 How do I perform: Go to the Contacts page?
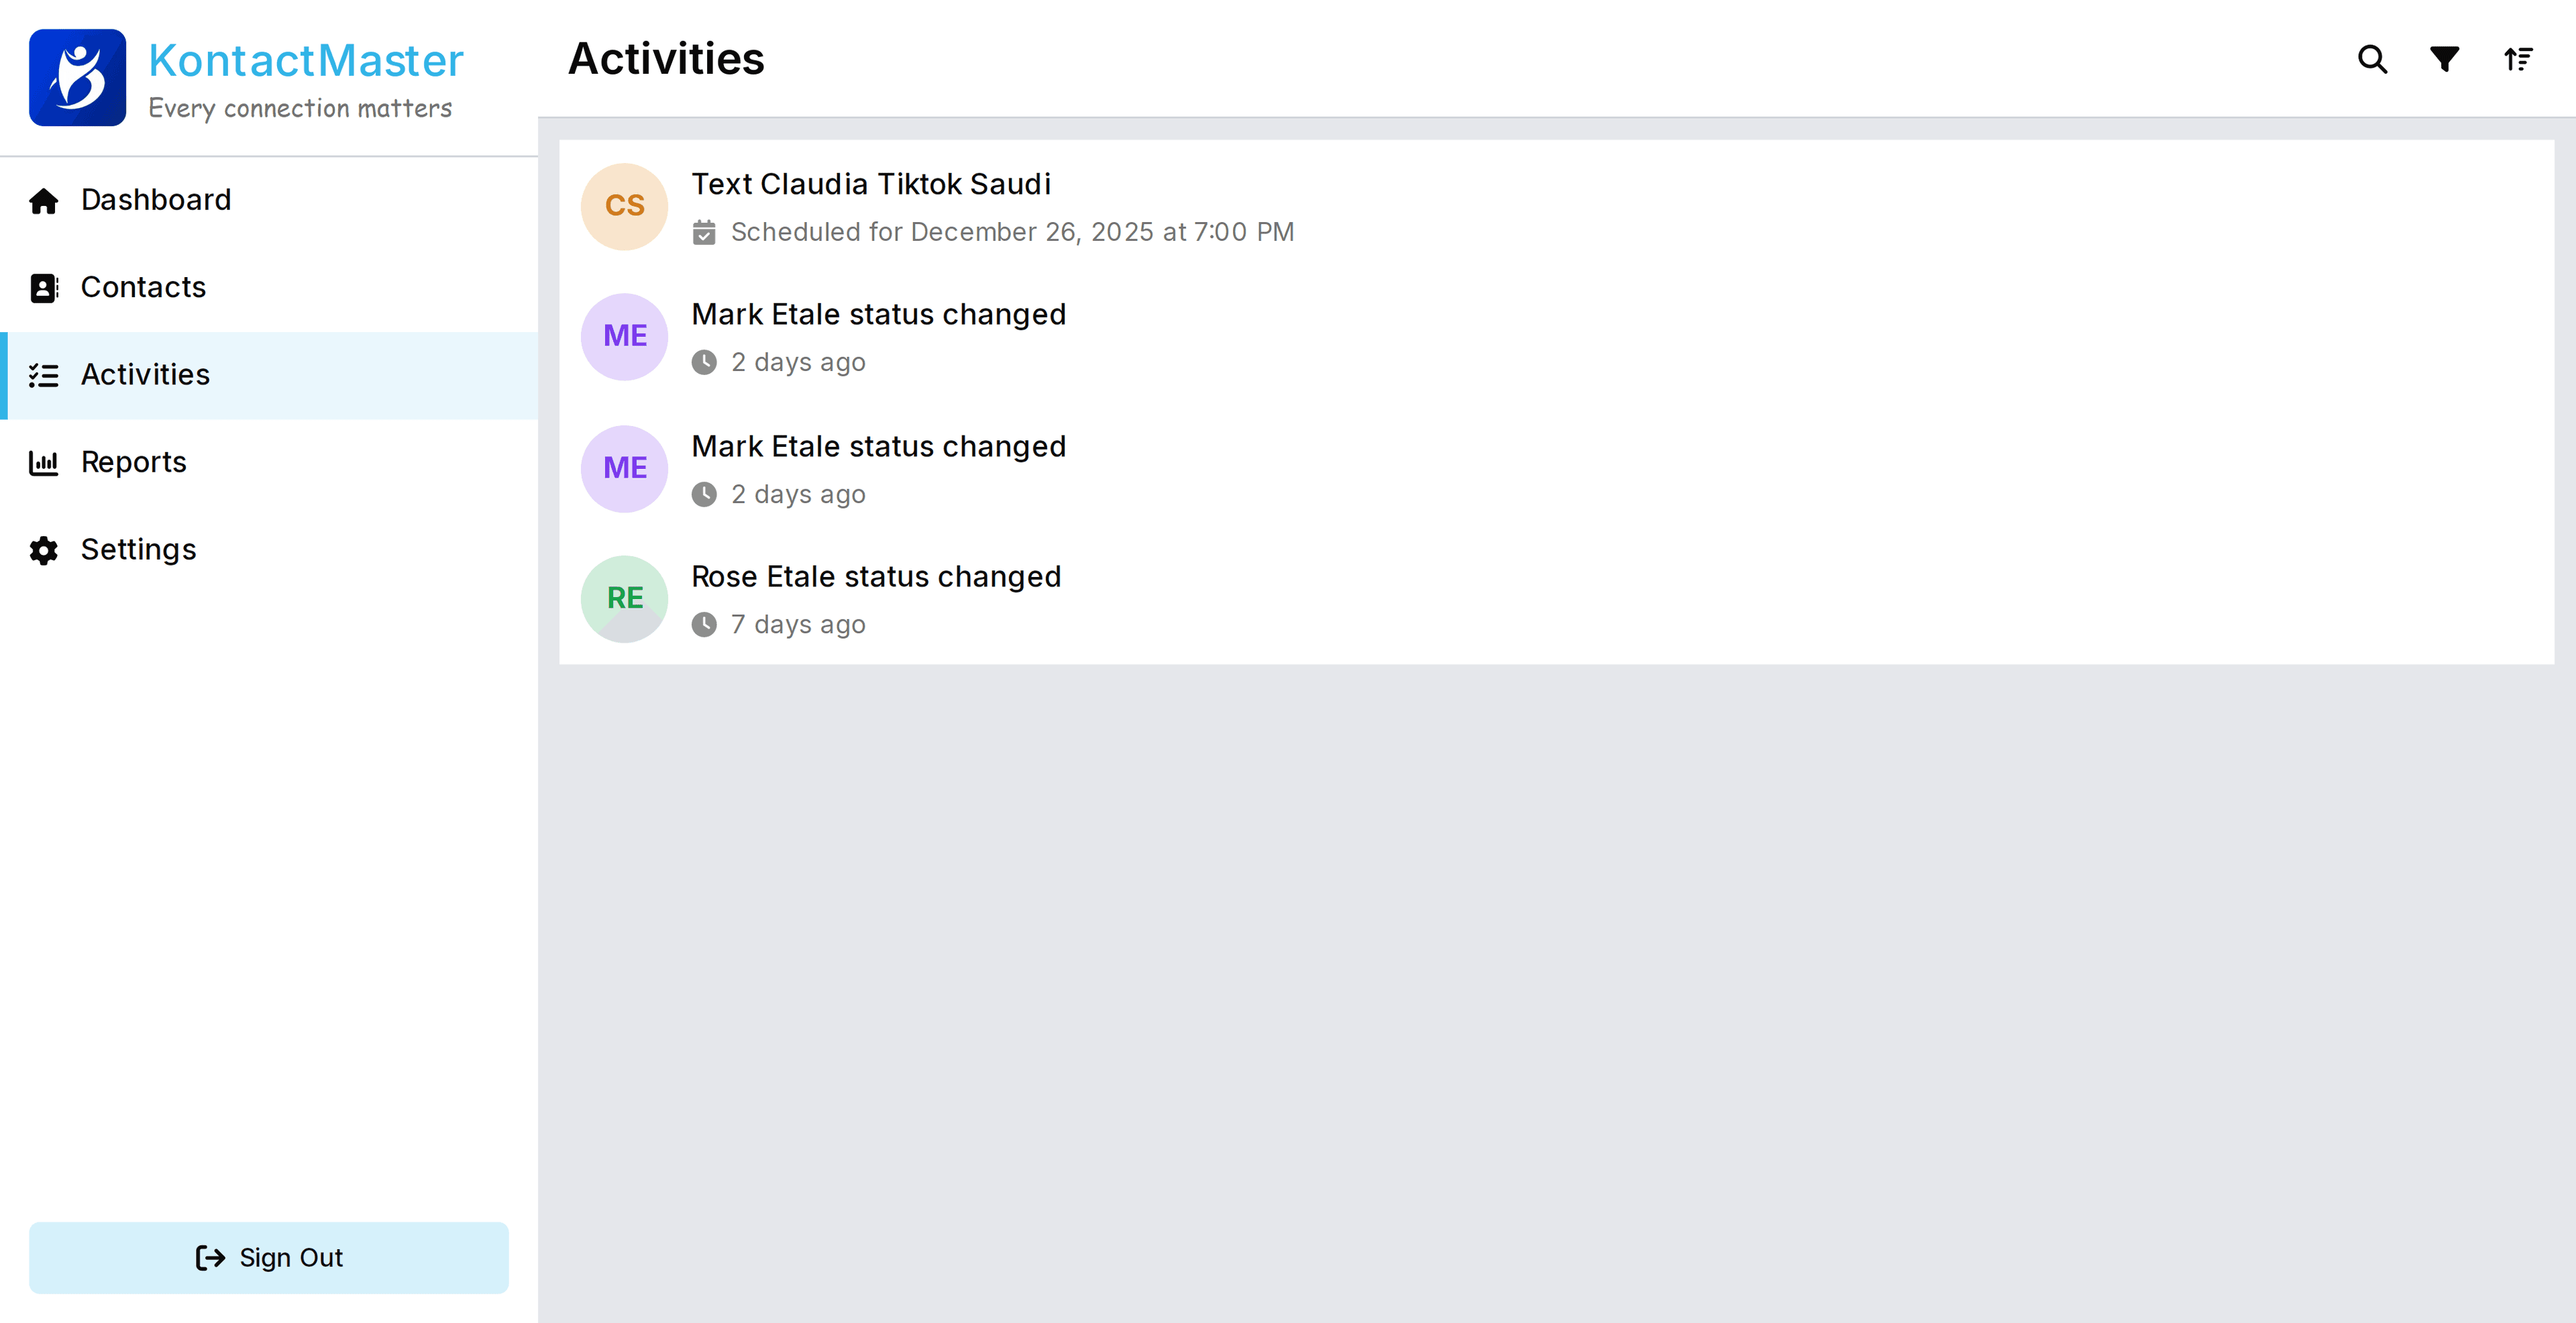pyautogui.click(x=143, y=287)
